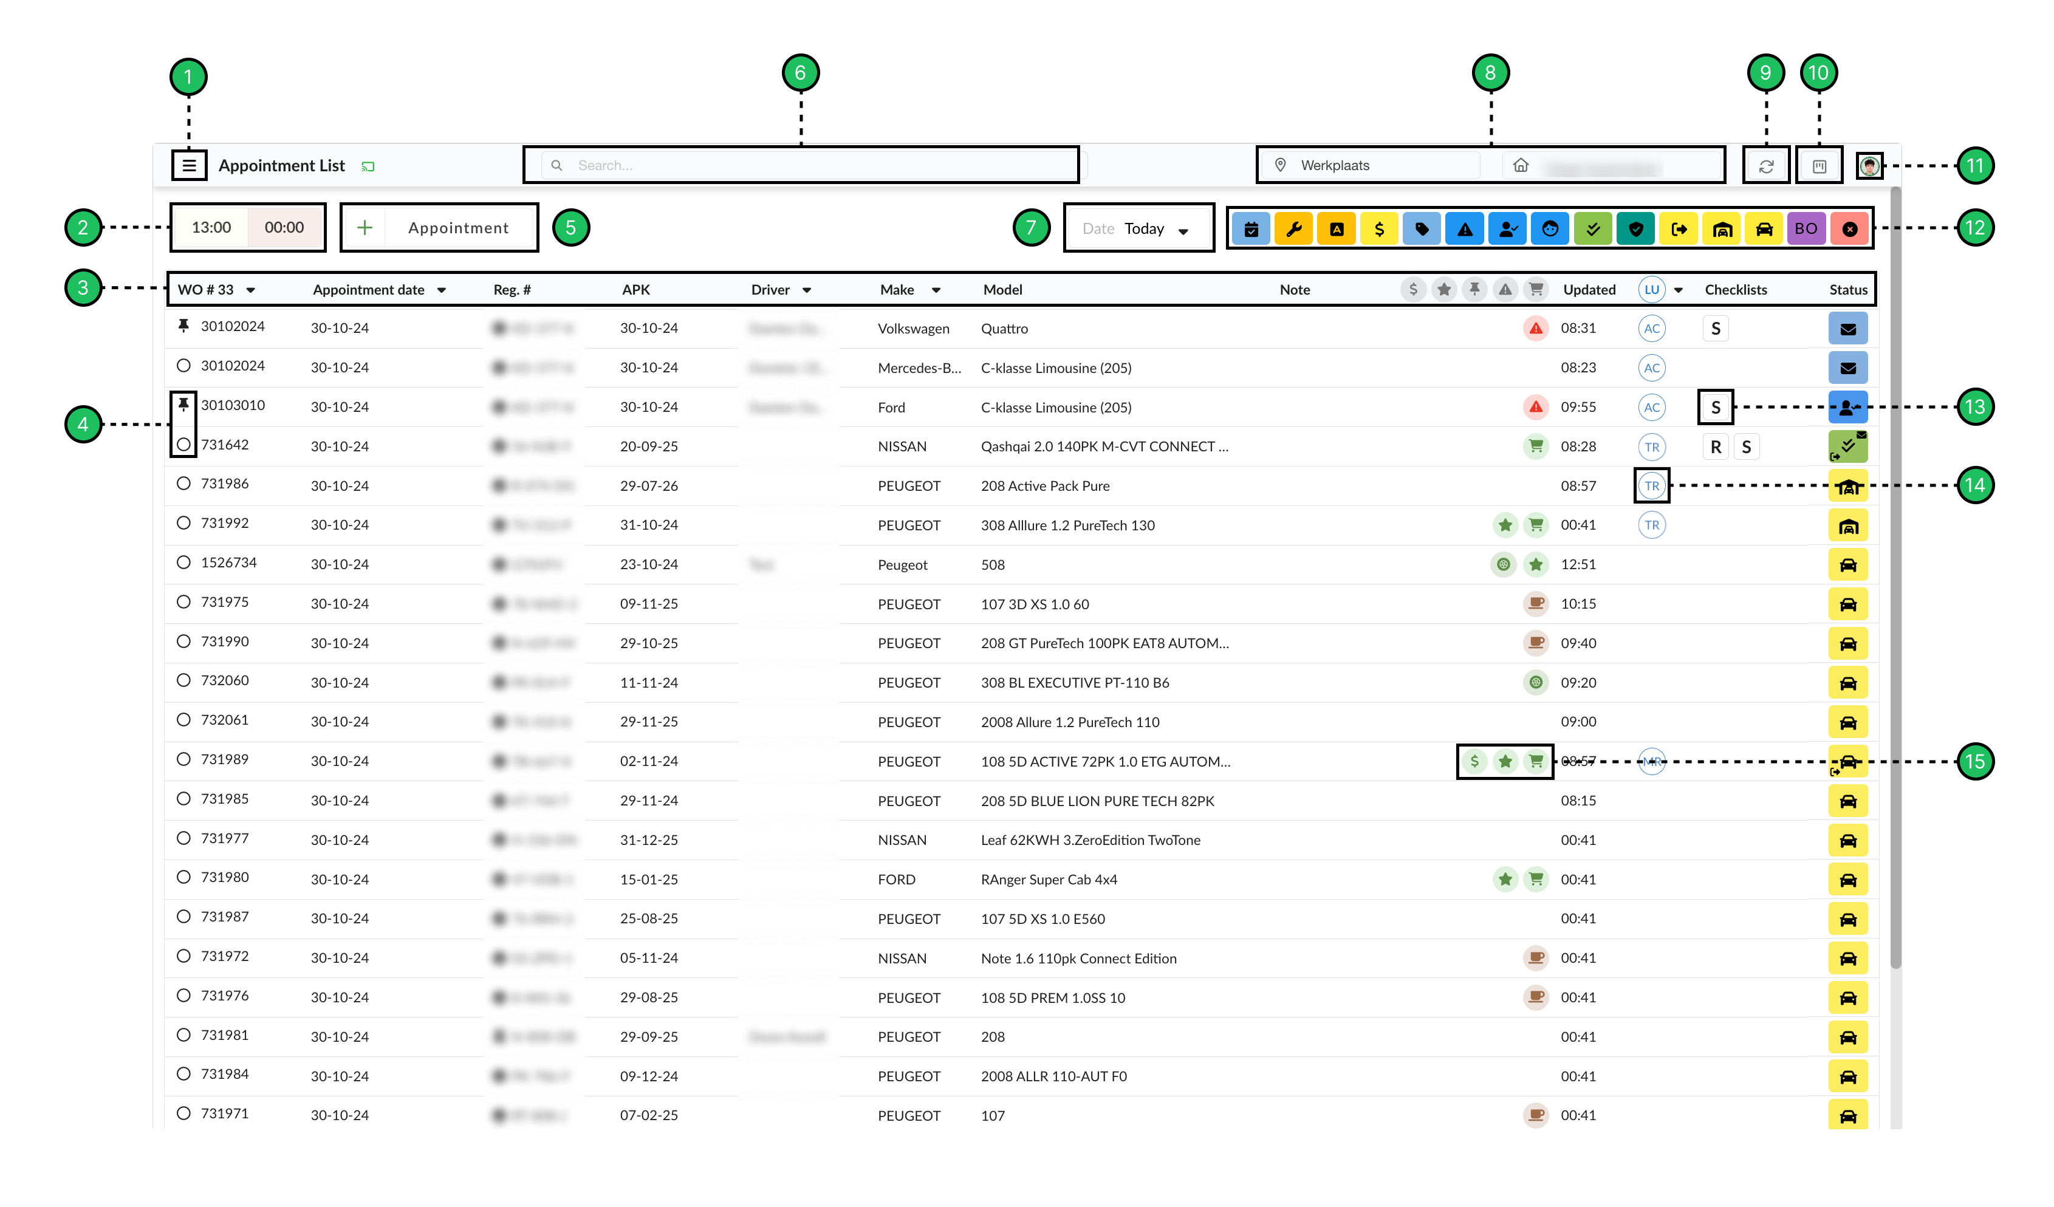Click the purple BO status filter
Screen dimensions: 2054x1207
click(x=1806, y=229)
